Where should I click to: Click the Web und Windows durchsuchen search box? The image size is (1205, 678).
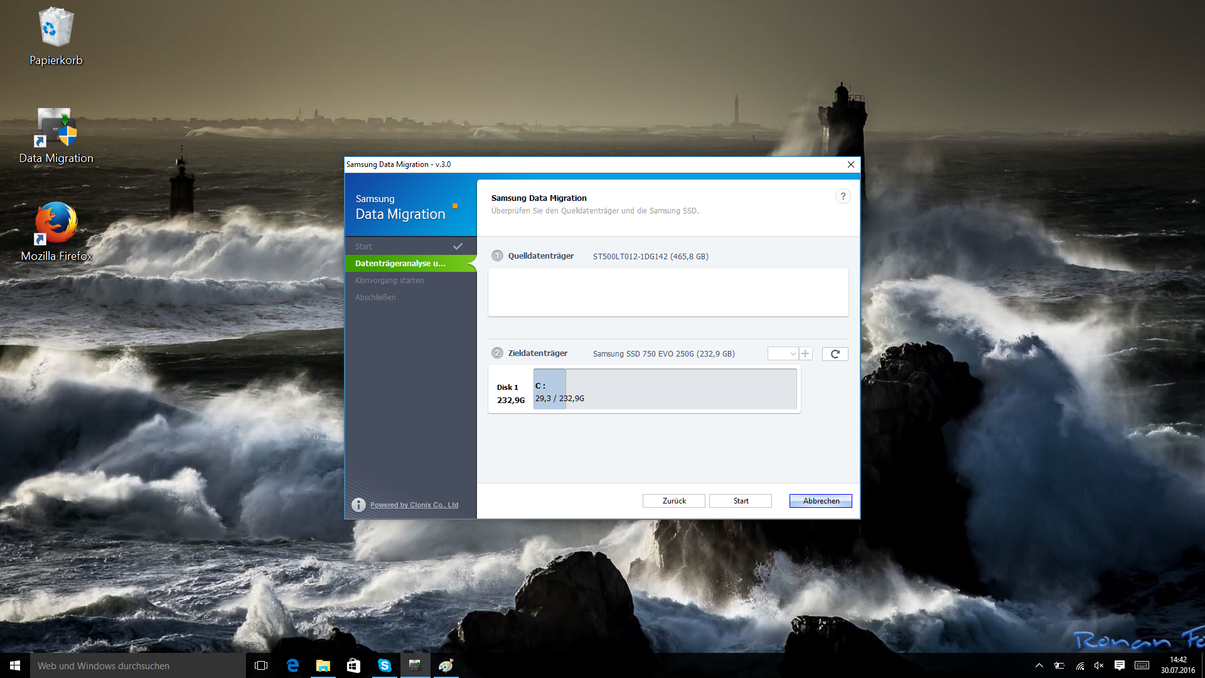click(x=138, y=665)
